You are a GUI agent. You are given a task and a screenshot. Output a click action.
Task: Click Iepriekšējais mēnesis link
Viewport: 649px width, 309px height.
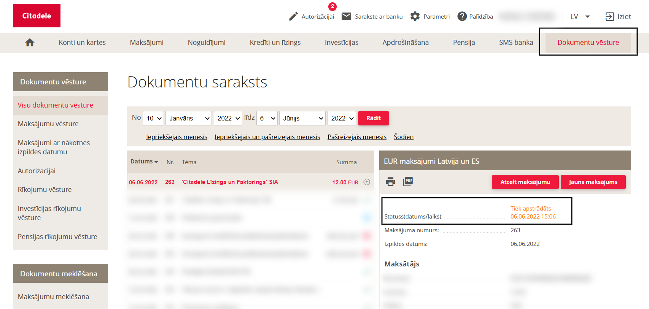pyautogui.click(x=177, y=137)
